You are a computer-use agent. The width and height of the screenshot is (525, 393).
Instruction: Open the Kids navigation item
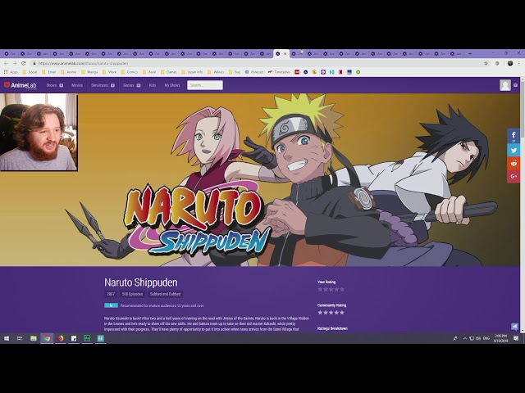tap(153, 85)
